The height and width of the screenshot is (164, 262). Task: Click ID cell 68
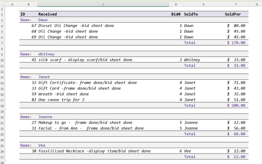(29, 31)
